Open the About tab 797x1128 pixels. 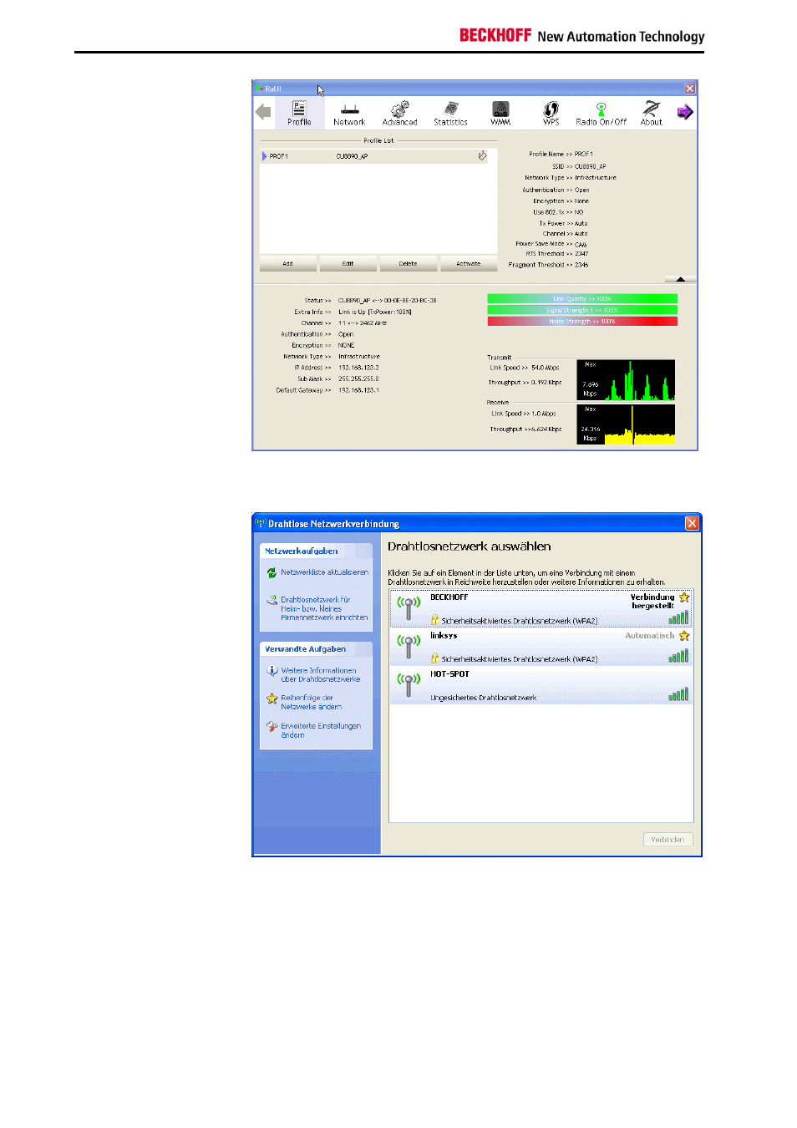click(x=651, y=114)
